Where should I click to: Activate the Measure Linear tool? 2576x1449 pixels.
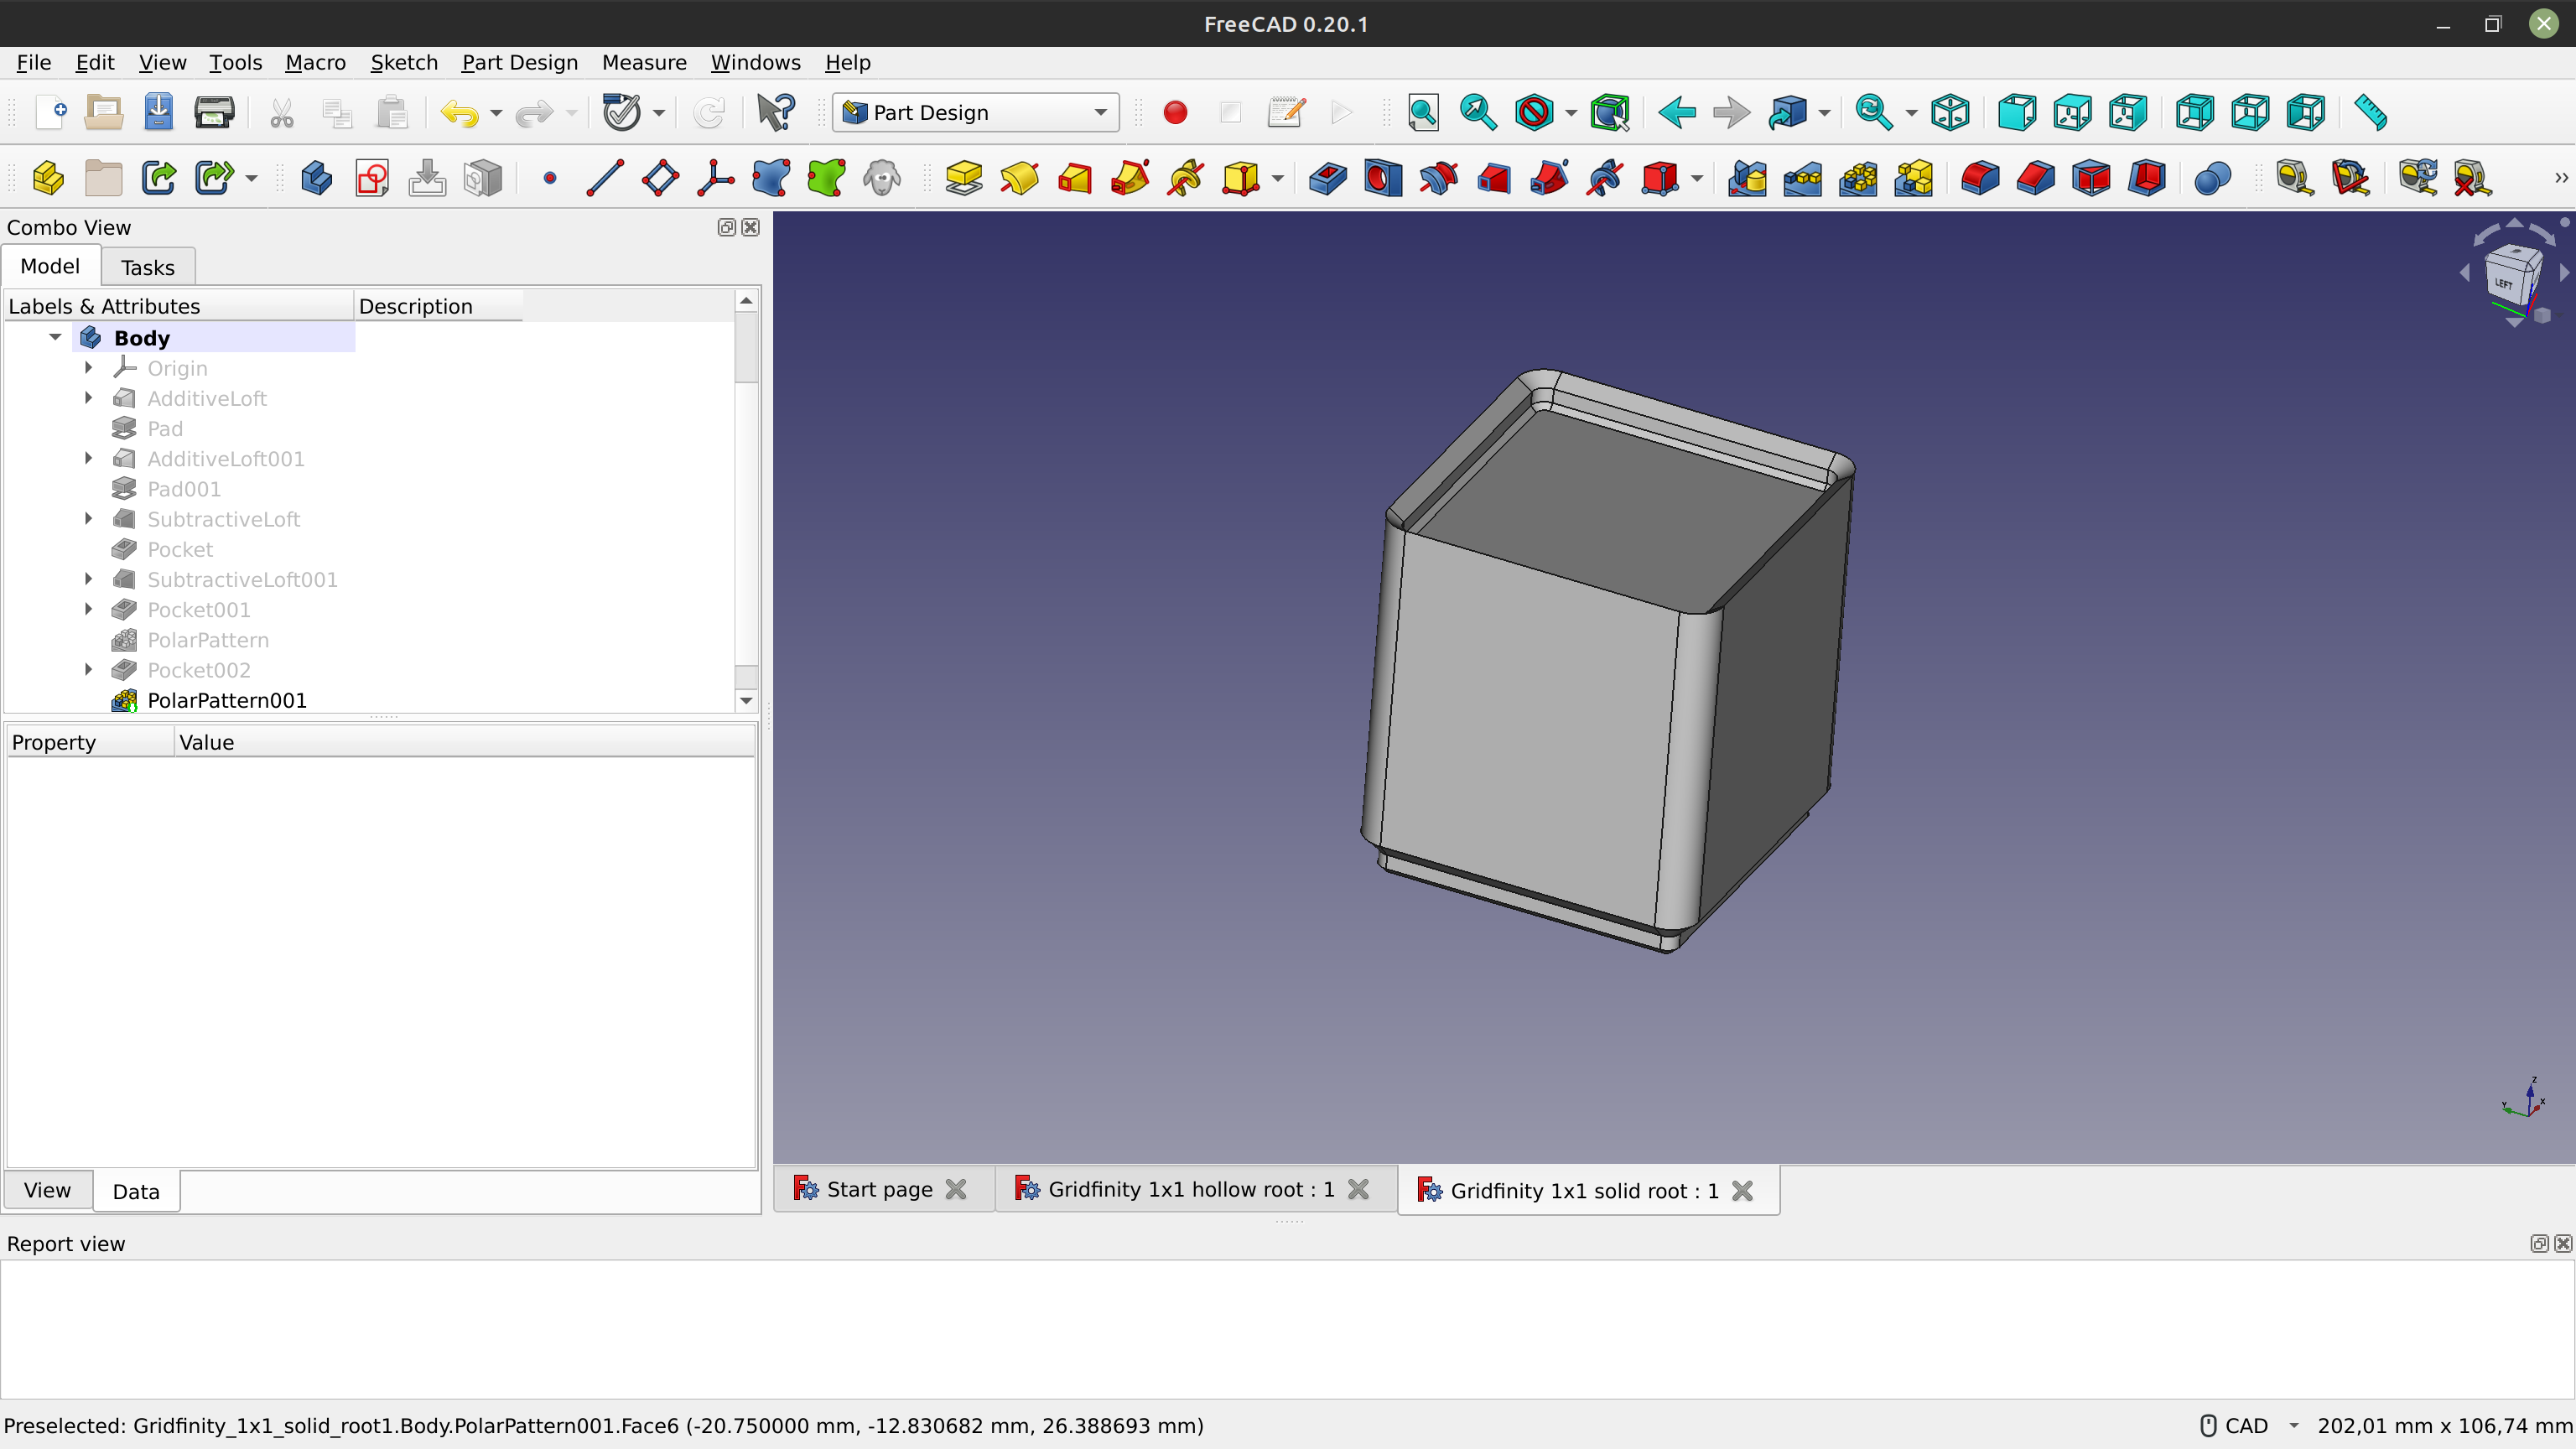pyautogui.click(x=2295, y=178)
